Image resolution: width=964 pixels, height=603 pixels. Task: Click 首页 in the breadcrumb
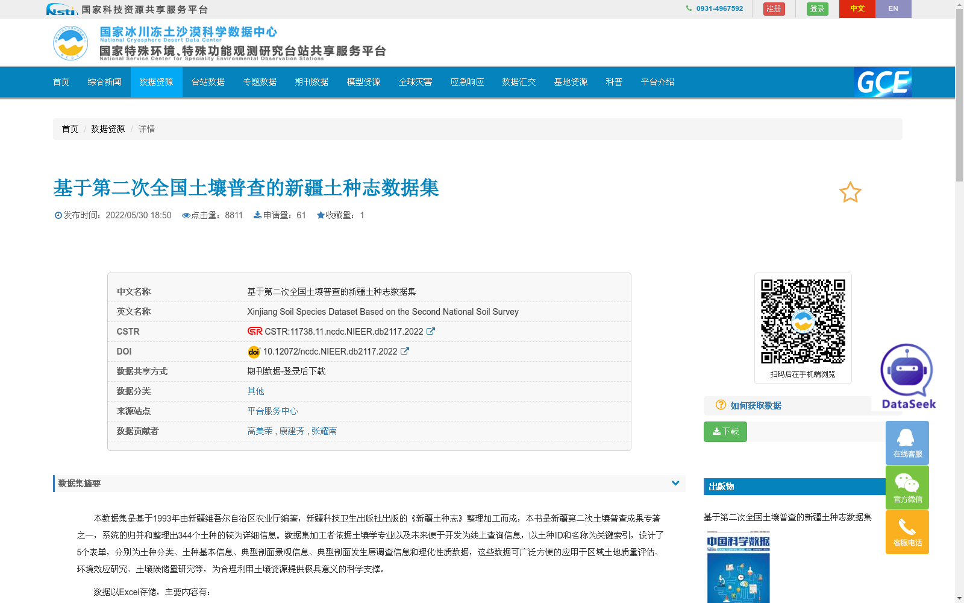[70, 129]
